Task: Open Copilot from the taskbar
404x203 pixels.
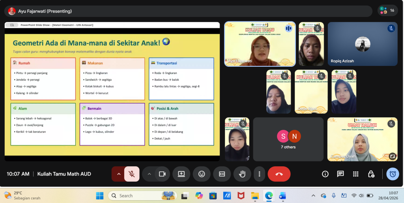Action: pyautogui.click(x=199, y=196)
